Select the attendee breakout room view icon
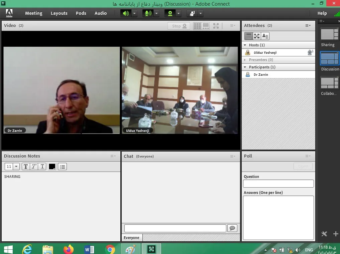 (257, 36)
